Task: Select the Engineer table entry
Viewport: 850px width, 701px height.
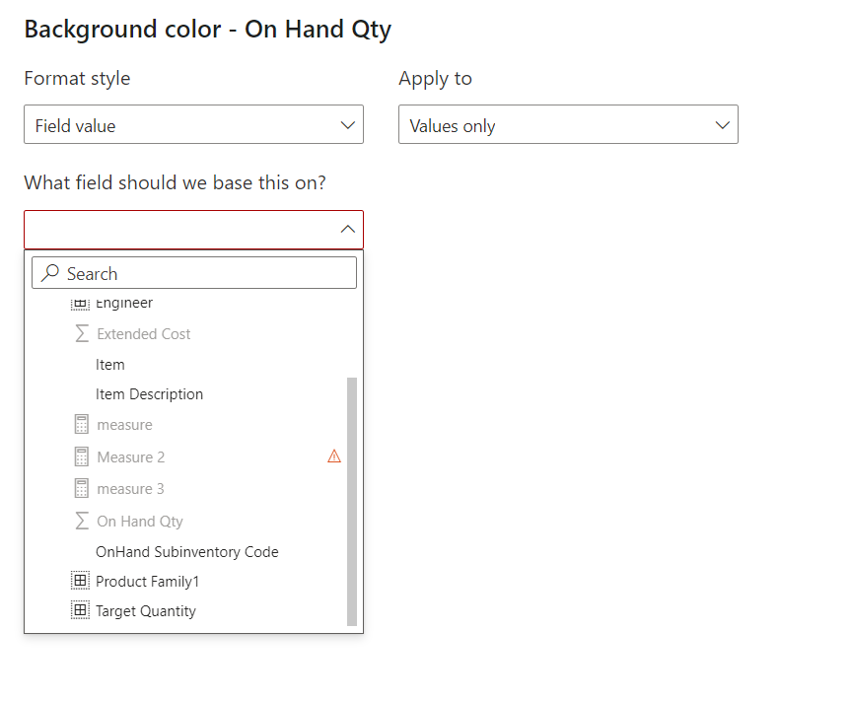Action: [x=124, y=303]
